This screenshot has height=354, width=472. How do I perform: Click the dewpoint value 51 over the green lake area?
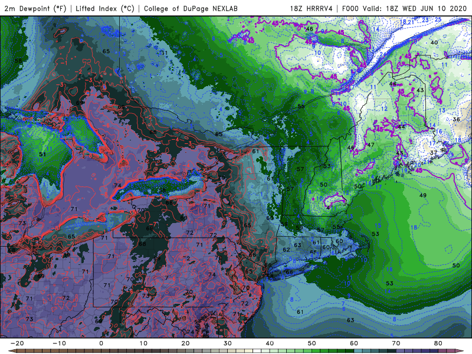pos(42,154)
